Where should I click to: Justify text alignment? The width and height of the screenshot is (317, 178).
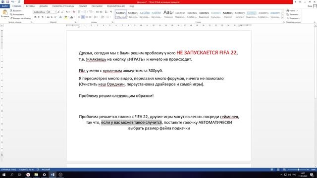[x=90, y=17]
